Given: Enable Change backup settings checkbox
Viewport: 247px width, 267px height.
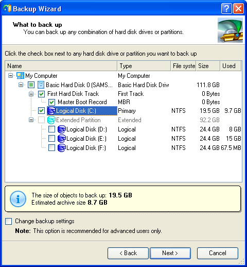Looking at the screenshot, I should click(9, 221).
